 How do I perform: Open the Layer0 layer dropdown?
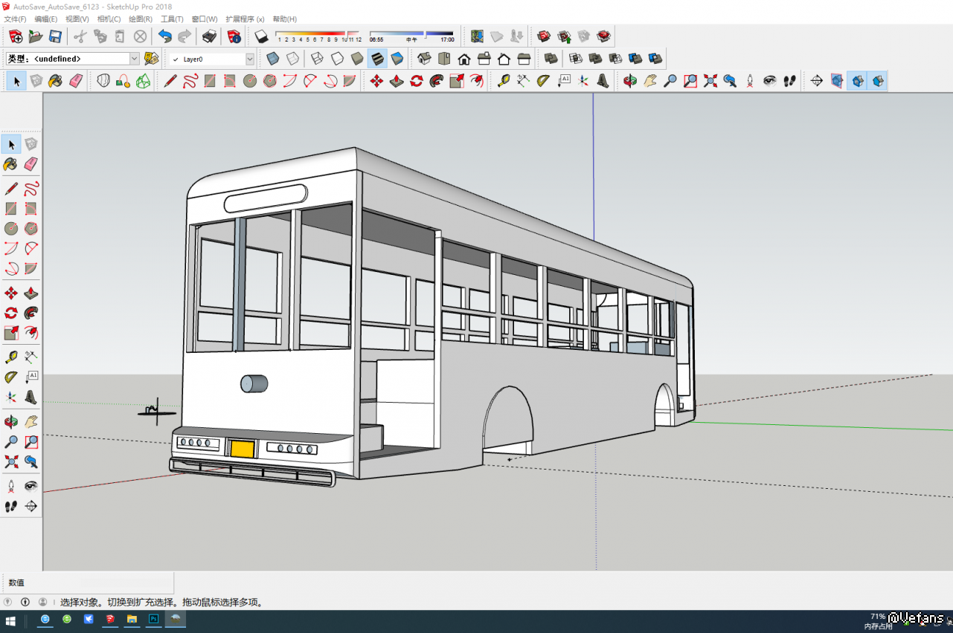(x=249, y=59)
